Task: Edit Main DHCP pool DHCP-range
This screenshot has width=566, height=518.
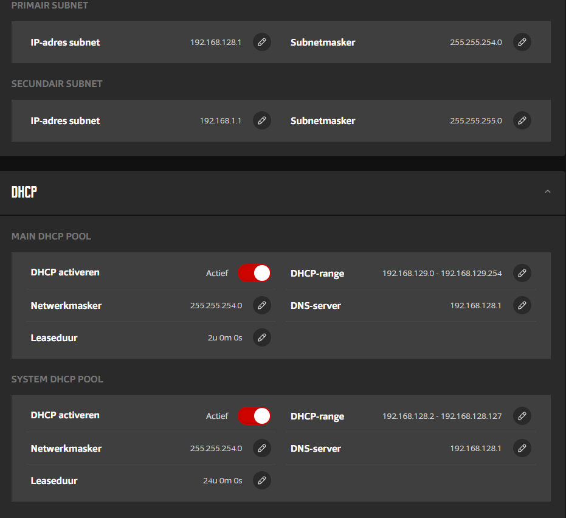Action: [522, 273]
